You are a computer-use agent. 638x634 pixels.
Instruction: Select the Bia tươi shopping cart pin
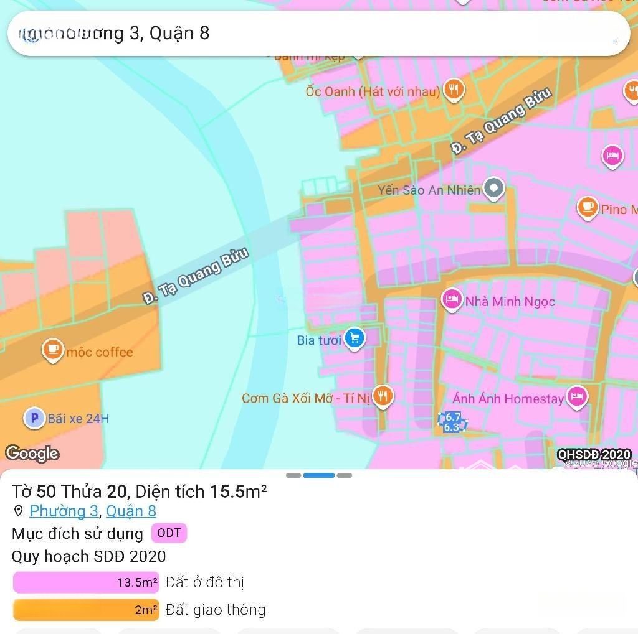[x=355, y=338]
